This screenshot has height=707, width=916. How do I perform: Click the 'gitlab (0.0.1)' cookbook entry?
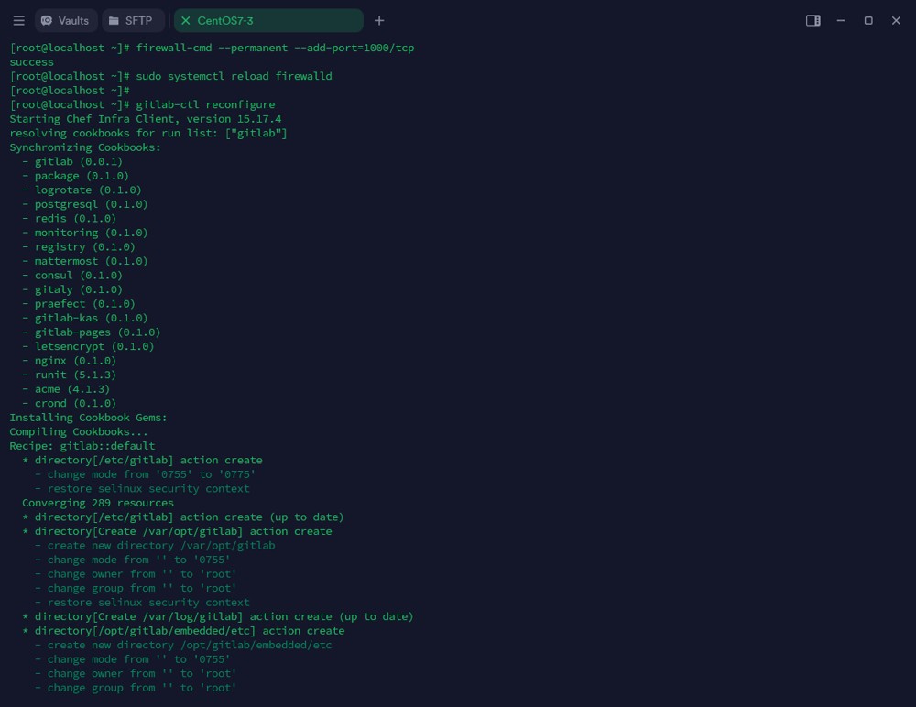tap(78, 161)
